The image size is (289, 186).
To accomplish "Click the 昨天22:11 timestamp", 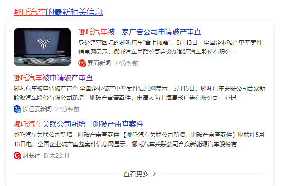I will click(x=57, y=156).
